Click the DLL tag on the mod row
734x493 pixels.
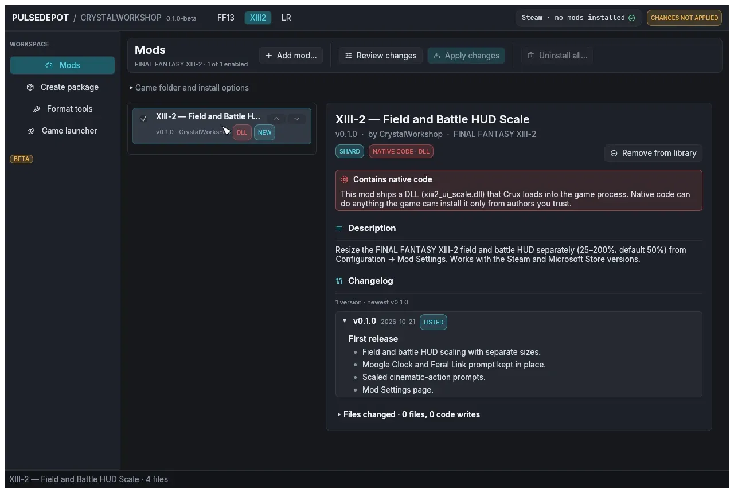pos(242,132)
